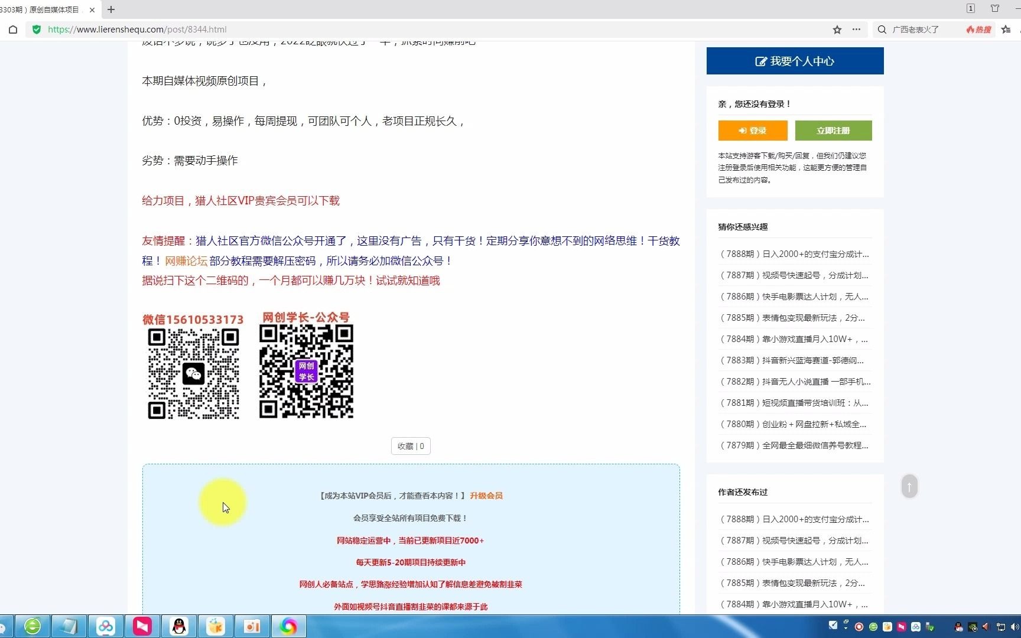Click the red text 给力项目，猎人社区VIP贵宾会员可以下载
Screen dimensions: 1021x638
pos(240,201)
